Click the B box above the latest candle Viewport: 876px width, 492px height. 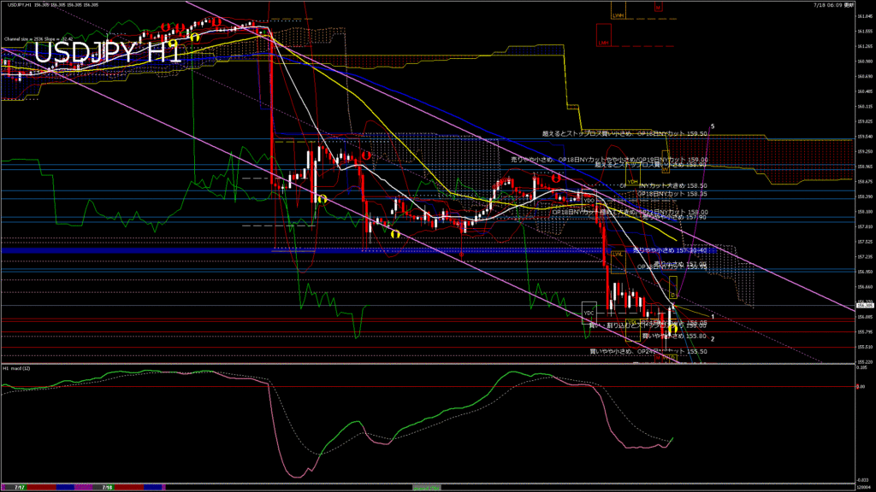click(x=672, y=296)
